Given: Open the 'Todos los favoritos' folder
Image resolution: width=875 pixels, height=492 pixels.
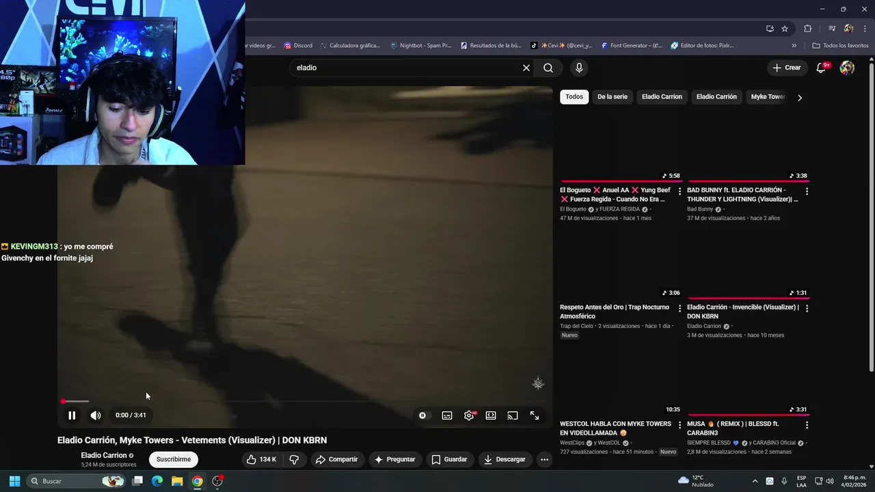Looking at the screenshot, I should (840, 46).
